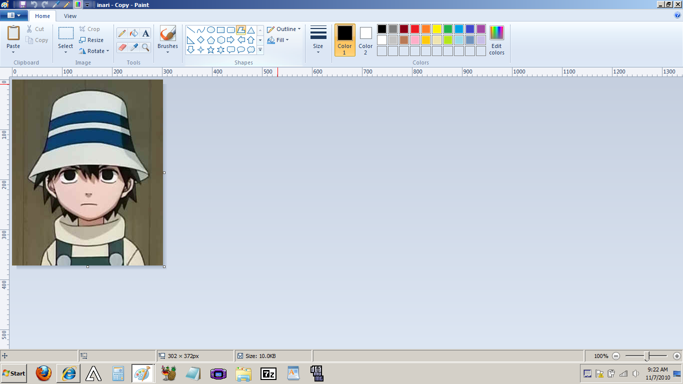Select the Magnifier tool
This screenshot has width=683, height=384.
click(x=145, y=47)
